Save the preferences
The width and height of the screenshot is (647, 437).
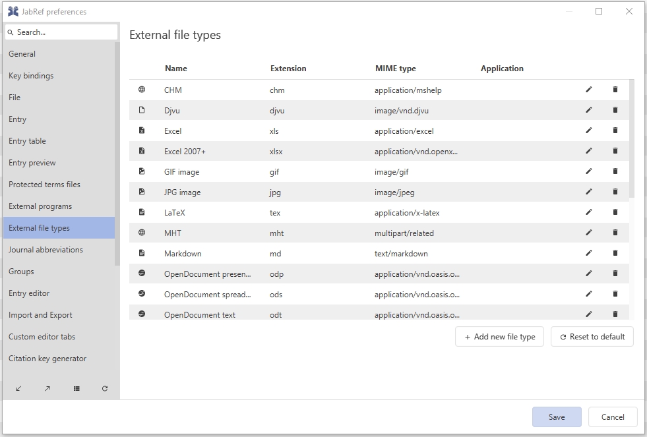click(x=557, y=417)
